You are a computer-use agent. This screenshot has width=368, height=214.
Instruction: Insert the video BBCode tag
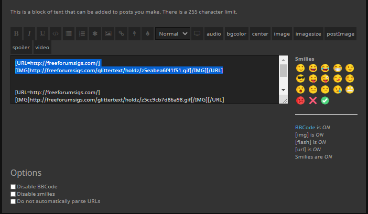click(42, 47)
